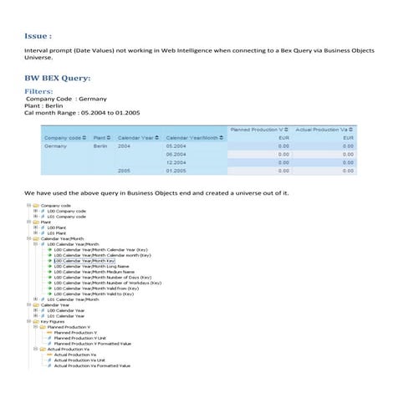
Task: Sort the Calendar Year/Month column
Action: tap(221, 138)
